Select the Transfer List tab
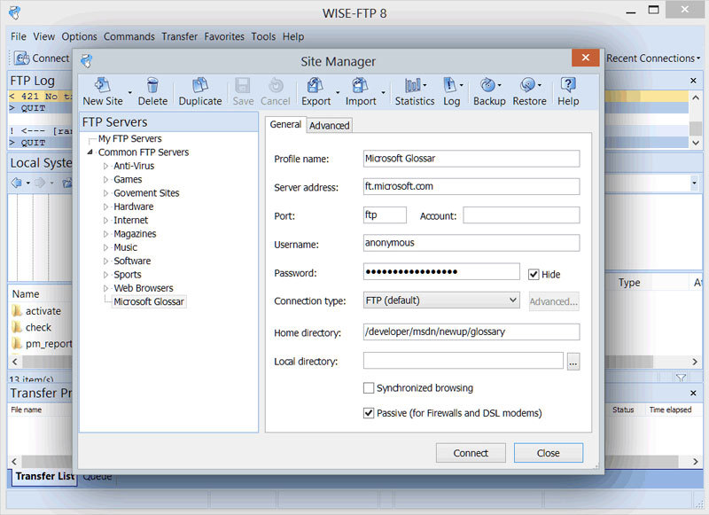 click(x=44, y=476)
